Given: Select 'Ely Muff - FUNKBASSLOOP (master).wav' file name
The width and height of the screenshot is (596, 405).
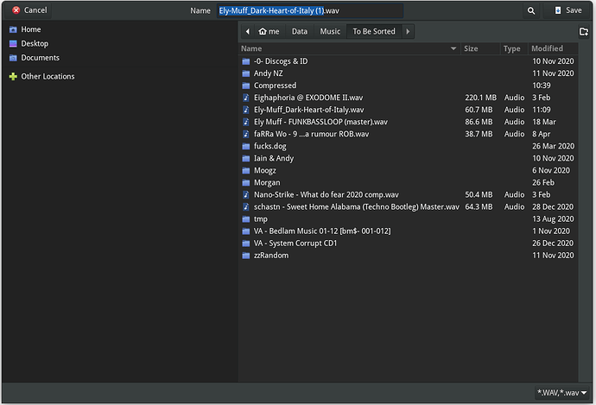Looking at the screenshot, I should (320, 122).
